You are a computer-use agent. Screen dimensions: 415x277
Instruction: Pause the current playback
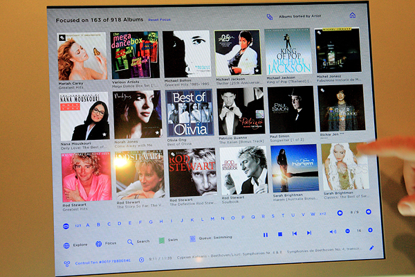coord(266,235)
